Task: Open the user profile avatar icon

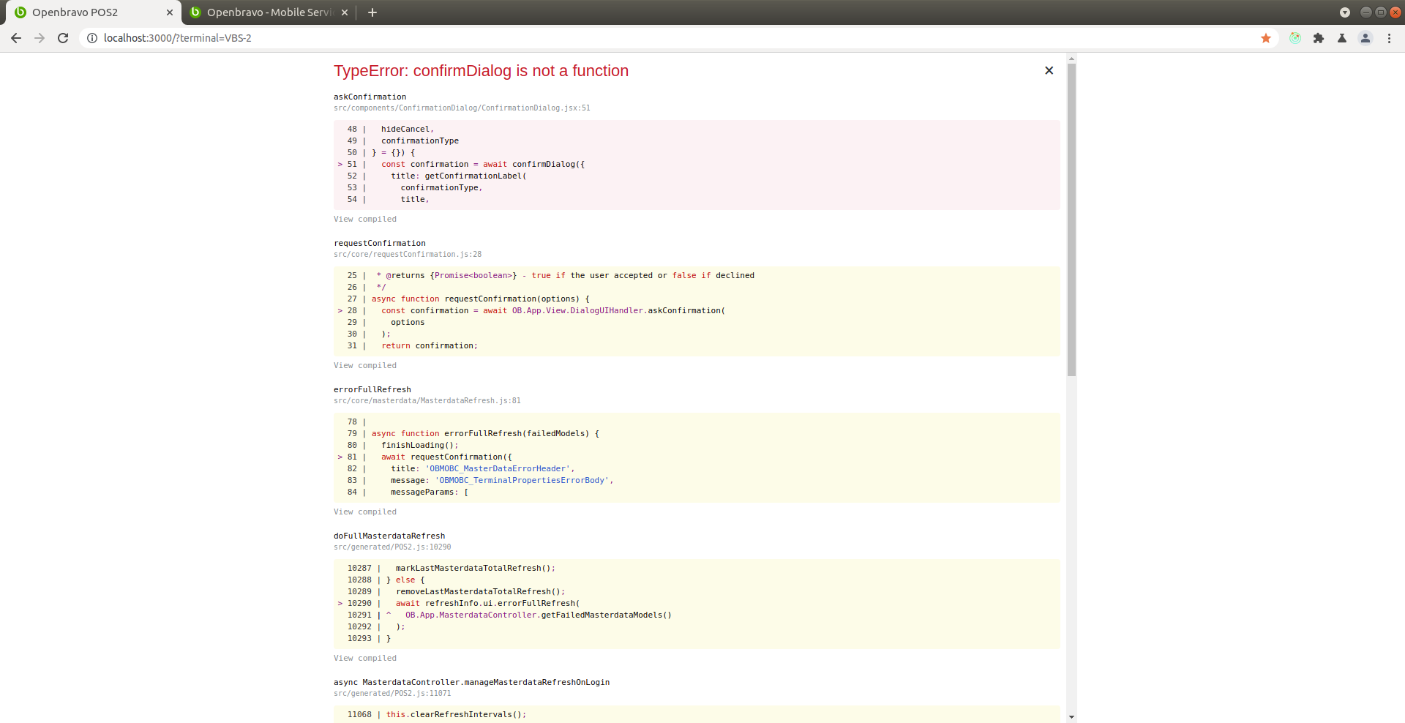Action: (x=1365, y=38)
